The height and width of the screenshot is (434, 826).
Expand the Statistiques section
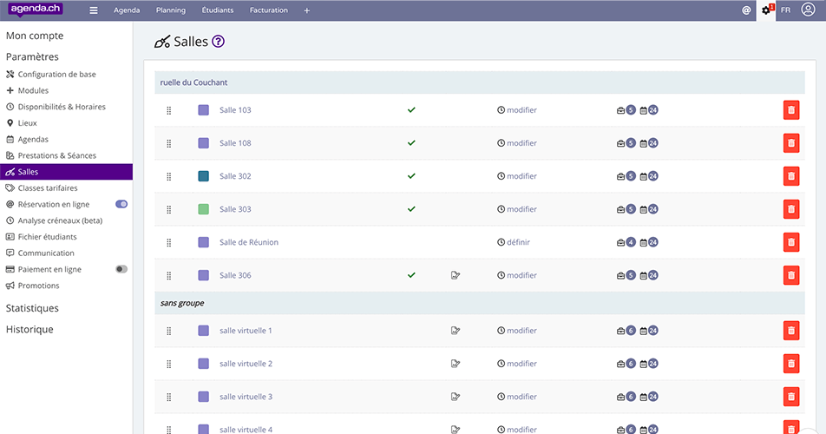(32, 308)
